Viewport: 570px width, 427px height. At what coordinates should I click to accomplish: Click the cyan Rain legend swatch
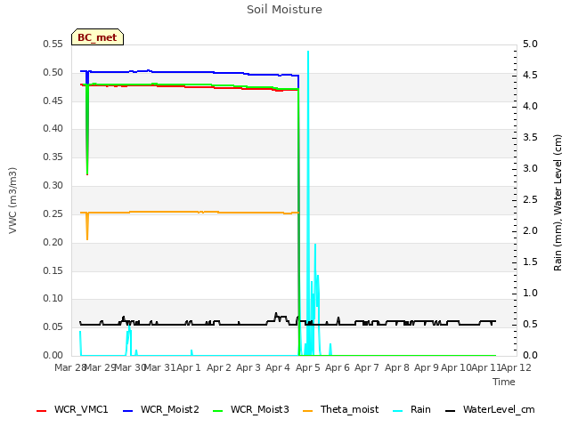[398, 411]
